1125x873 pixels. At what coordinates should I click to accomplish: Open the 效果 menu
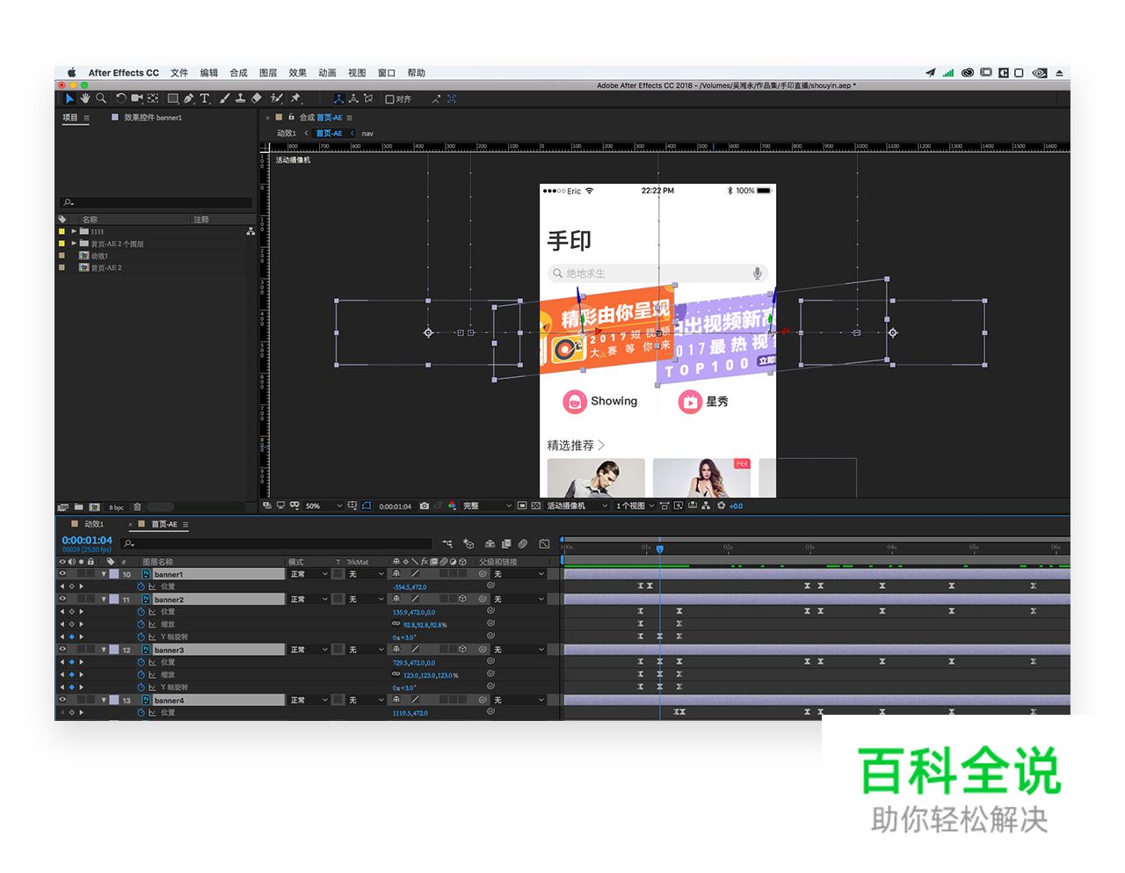[x=298, y=73]
